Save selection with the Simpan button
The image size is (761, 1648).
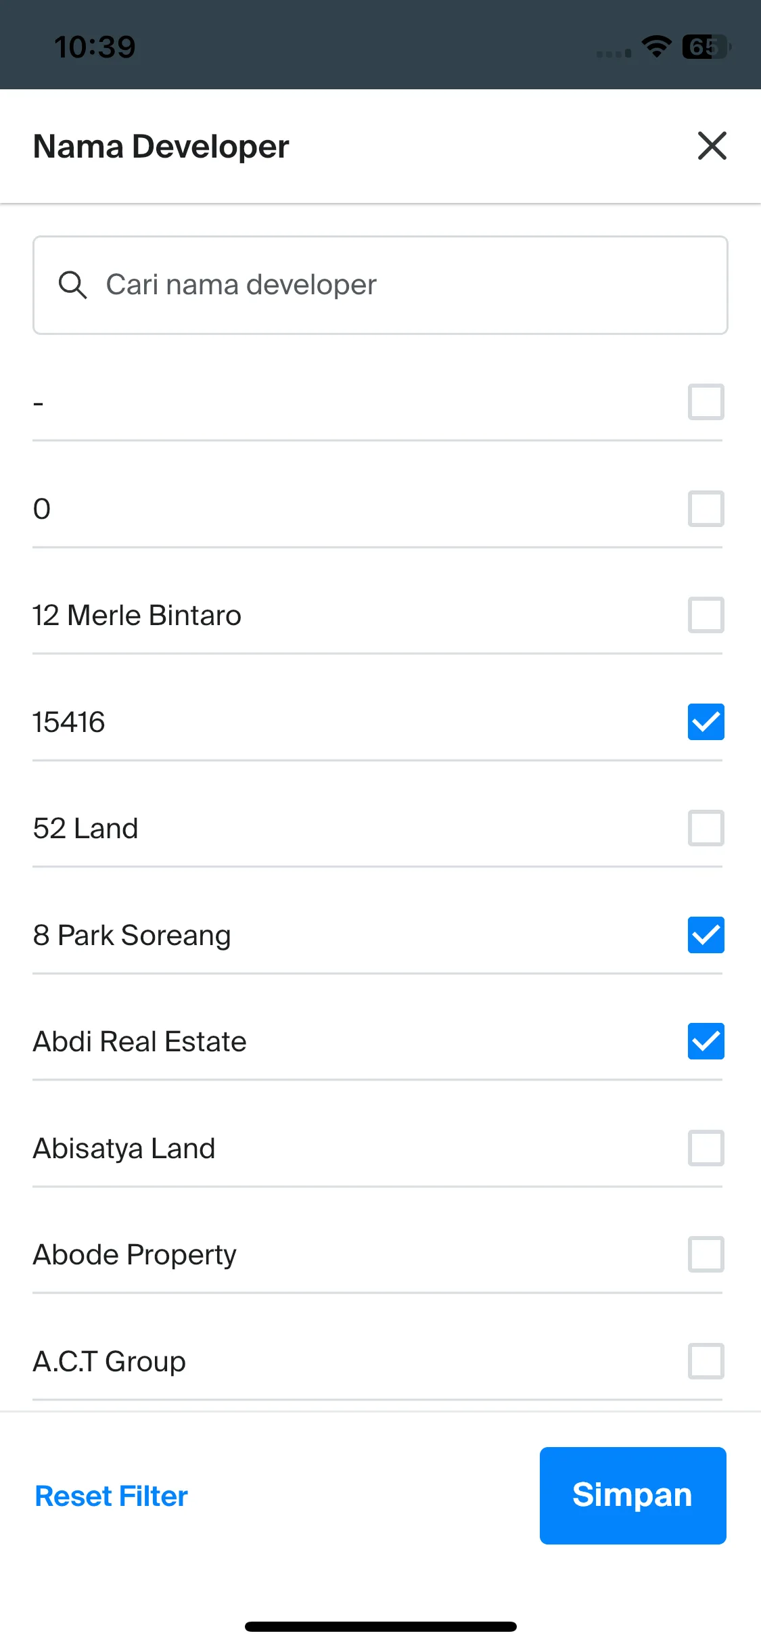[632, 1495]
